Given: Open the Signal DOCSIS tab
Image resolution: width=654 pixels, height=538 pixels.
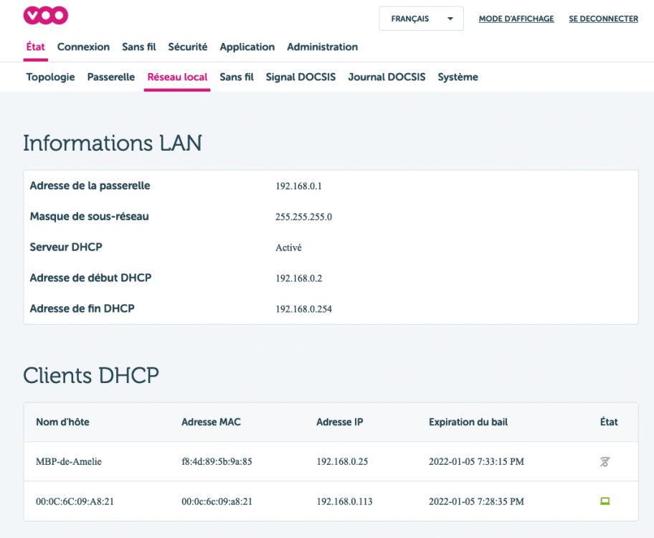Looking at the screenshot, I should pyautogui.click(x=300, y=77).
